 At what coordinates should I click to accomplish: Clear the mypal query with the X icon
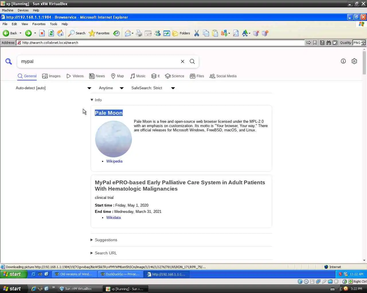182,62
